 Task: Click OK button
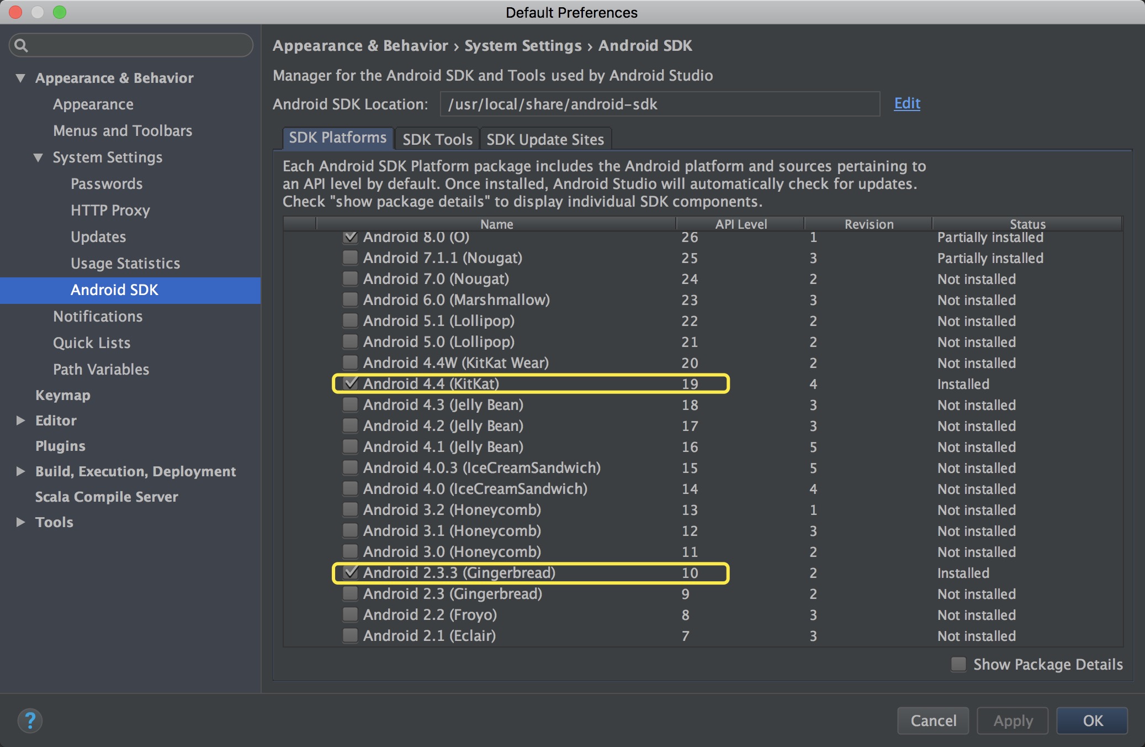1092,720
